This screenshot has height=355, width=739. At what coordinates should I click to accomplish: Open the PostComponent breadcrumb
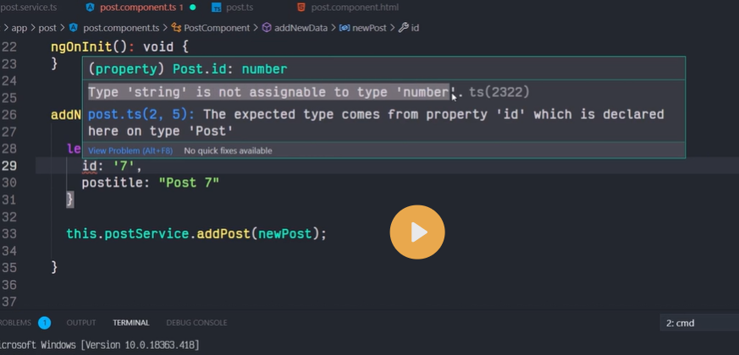click(x=217, y=28)
